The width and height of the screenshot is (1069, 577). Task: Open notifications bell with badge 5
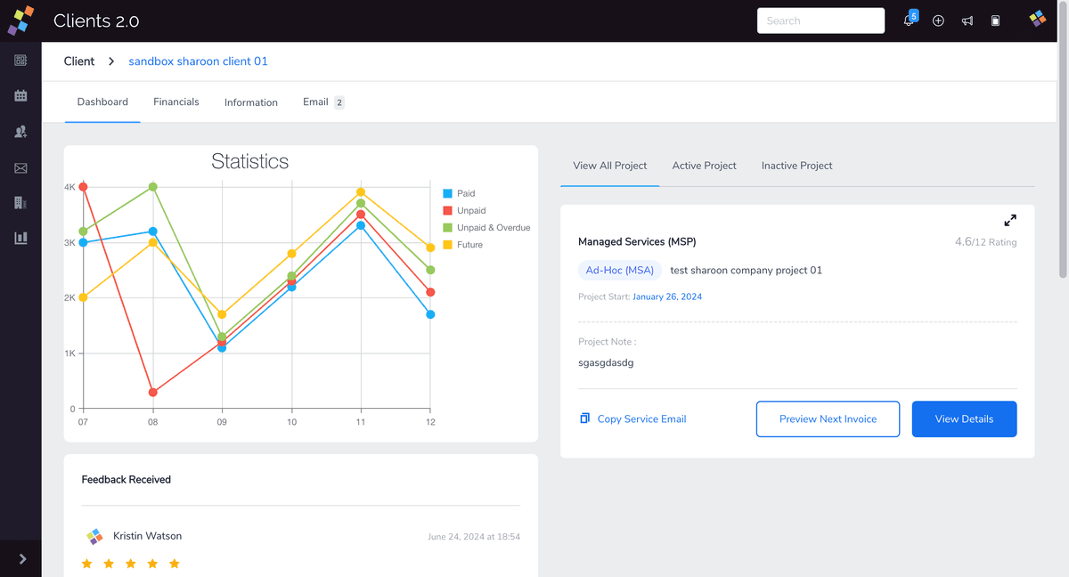click(x=909, y=20)
